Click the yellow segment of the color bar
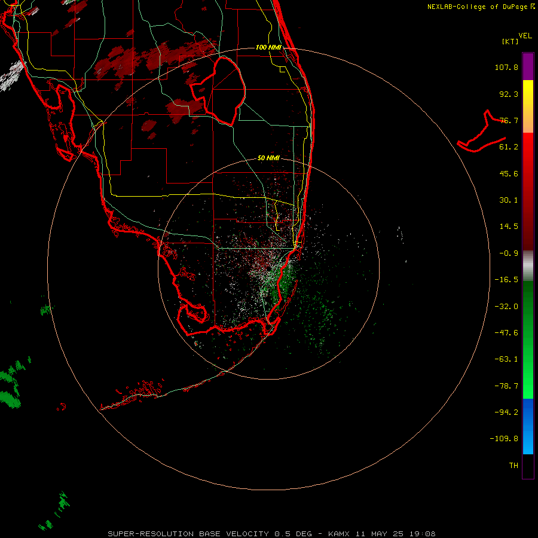The image size is (538, 538). pyautogui.click(x=528, y=106)
